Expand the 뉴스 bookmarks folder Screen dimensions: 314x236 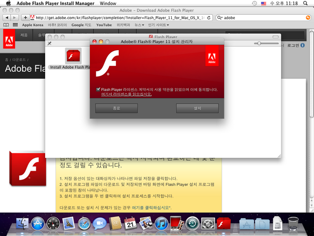point(139,25)
